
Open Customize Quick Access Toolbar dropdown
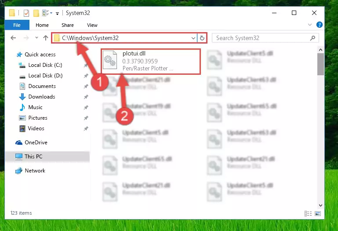point(57,13)
